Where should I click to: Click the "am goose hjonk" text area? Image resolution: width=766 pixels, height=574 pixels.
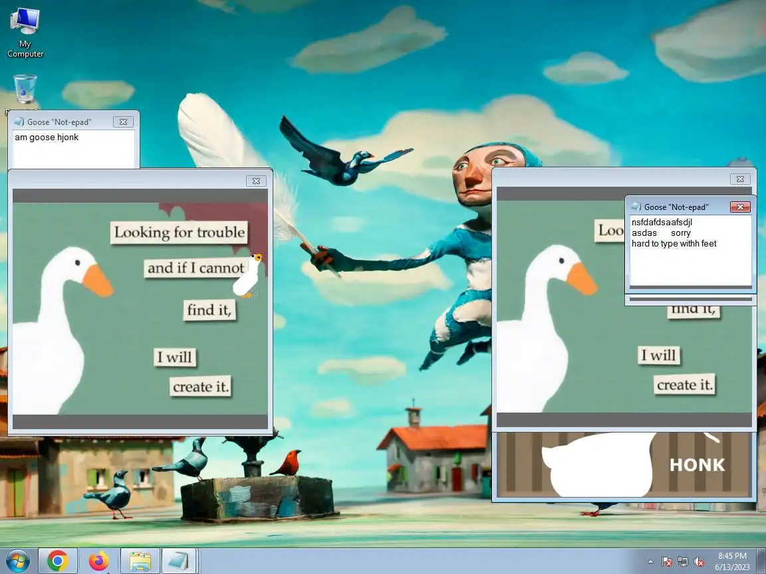[73, 149]
